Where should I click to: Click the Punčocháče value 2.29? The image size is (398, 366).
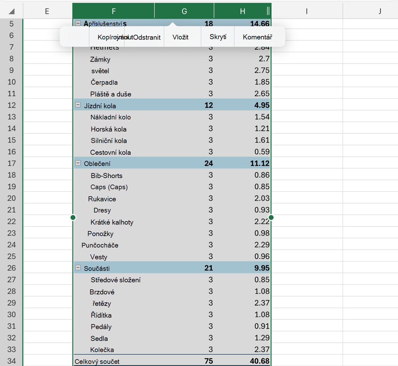(262, 245)
